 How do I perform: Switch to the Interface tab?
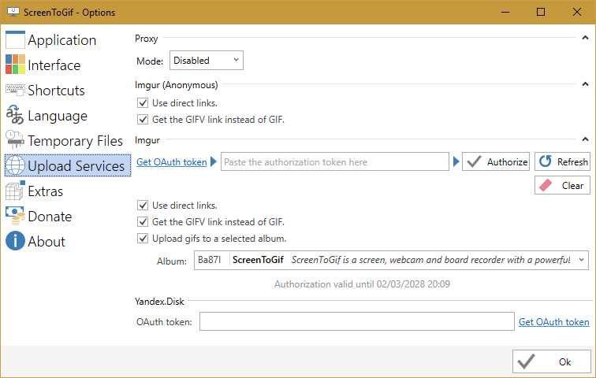tap(67, 65)
